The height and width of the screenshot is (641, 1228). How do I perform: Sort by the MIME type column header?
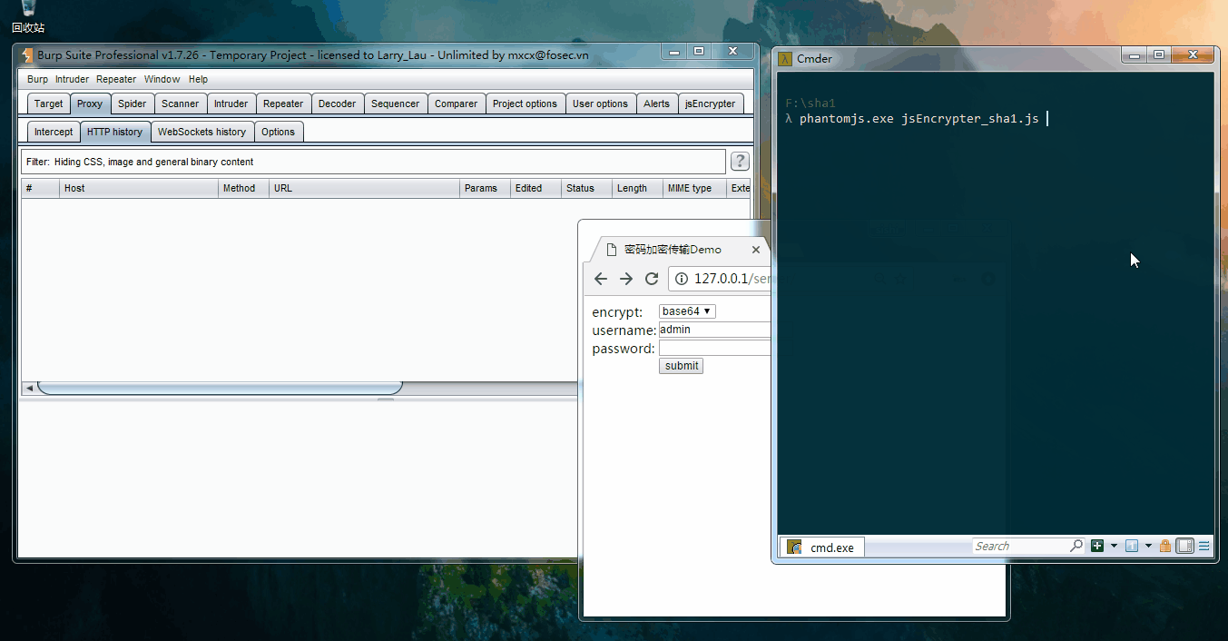694,188
